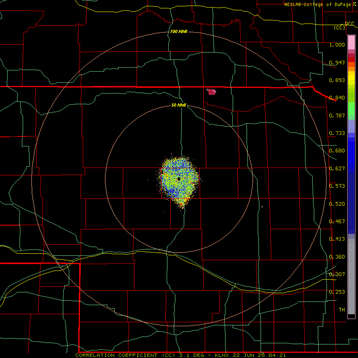Pick the 0.680 legend label

[x=337, y=151]
